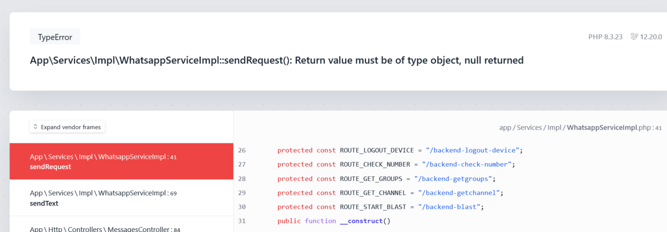The height and width of the screenshot is (232, 667).
Task: Click the "/backend-getchannel" string value
Action: pos(459,193)
